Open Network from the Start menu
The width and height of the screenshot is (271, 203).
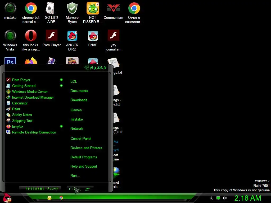point(77,129)
